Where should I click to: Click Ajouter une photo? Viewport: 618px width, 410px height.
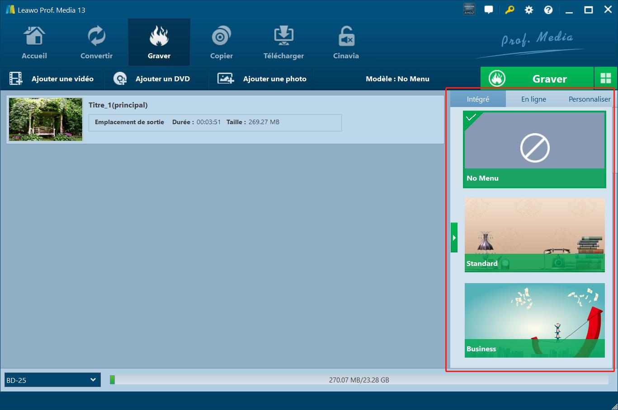(x=260, y=79)
